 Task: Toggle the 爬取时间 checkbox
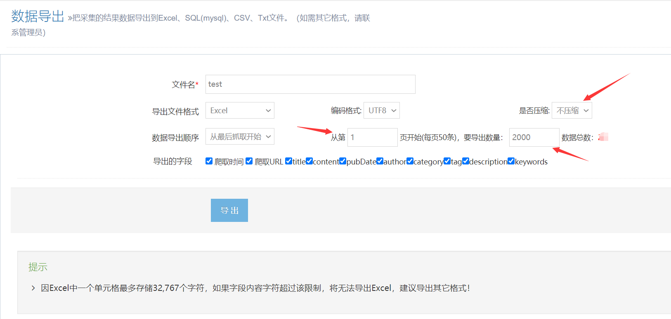[x=209, y=161]
